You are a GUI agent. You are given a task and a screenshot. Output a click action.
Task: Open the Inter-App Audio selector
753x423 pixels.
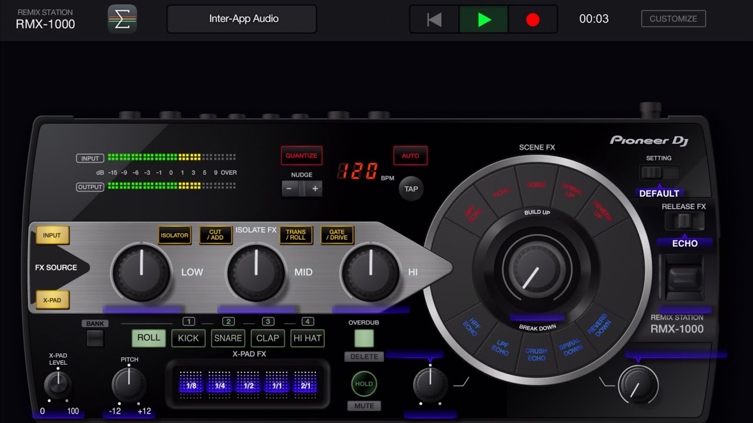(x=242, y=19)
